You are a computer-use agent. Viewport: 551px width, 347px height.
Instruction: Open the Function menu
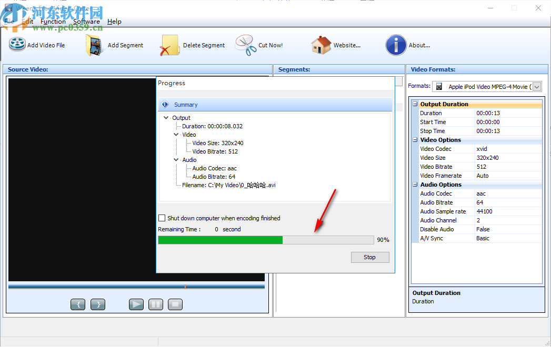53,22
